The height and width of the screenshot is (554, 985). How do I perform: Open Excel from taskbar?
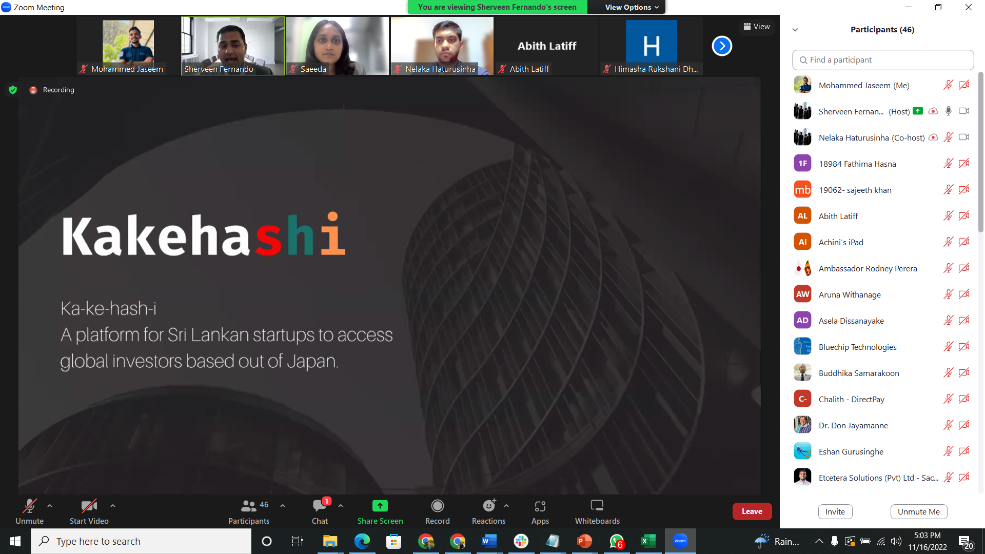(648, 541)
